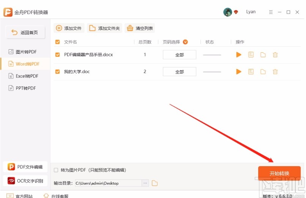Start converting 我的大学.doc with play icon
This screenshot has width=306, height=198.
238,72
